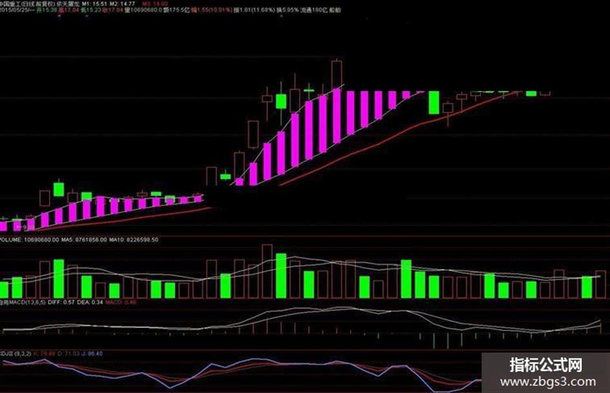Click the D: 71.03 KDJ value
Viewport: 610px width, 393px height.
[x=68, y=354]
